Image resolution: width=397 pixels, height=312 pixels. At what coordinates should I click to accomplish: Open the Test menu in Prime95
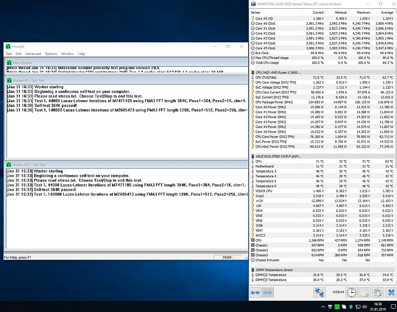coord(9,54)
